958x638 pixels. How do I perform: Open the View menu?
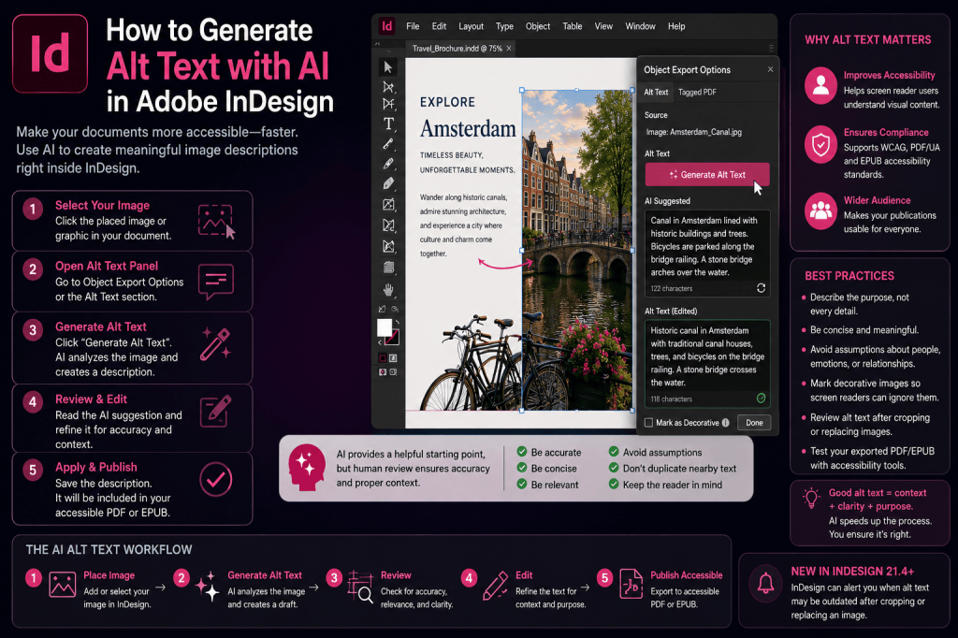click(x=603, y=26)
